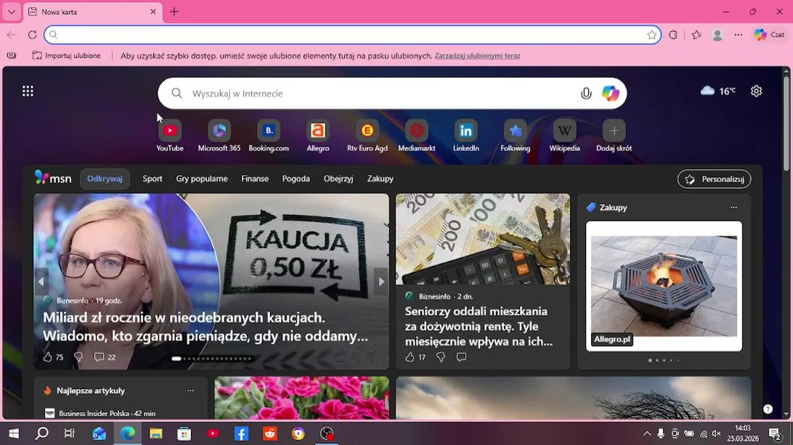
Task: Show next headline carousel slide
Action: (381, 281)
